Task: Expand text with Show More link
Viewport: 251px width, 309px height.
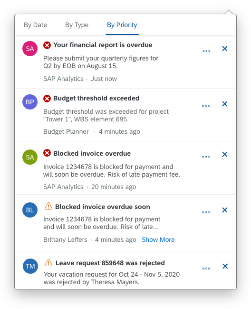Action: 158,239
